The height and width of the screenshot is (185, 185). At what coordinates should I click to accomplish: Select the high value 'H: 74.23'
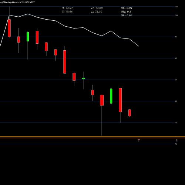click(x=97, y=8)
